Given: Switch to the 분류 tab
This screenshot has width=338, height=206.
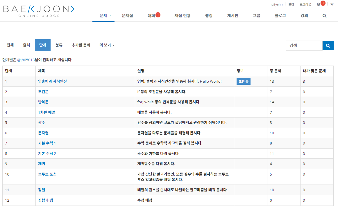Looking at the screenshot, I should (x=59, y=45).
